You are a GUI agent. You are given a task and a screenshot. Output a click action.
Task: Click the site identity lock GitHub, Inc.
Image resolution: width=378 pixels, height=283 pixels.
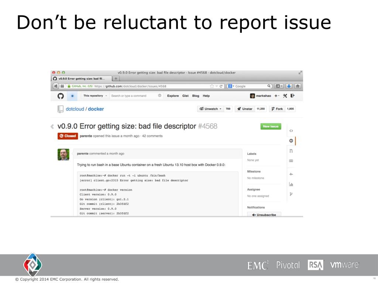(x=80, y=86)
